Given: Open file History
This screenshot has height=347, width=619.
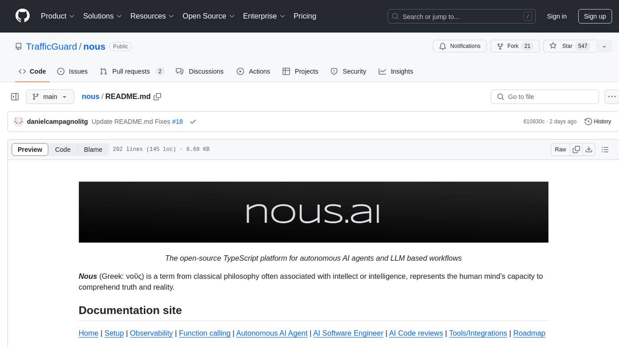Looking at the screenshot, I should click(598, 122).
